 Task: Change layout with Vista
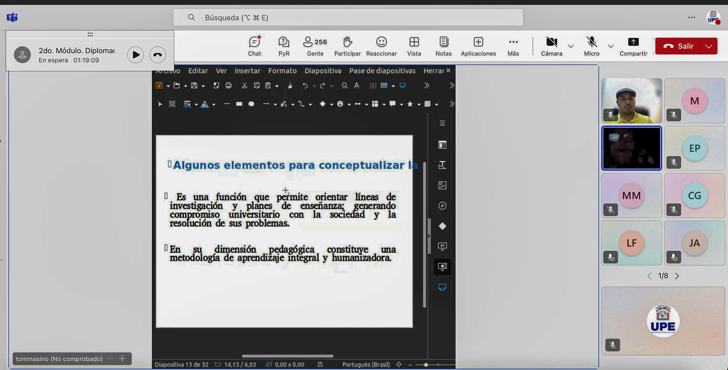click(x=414, y=46)
